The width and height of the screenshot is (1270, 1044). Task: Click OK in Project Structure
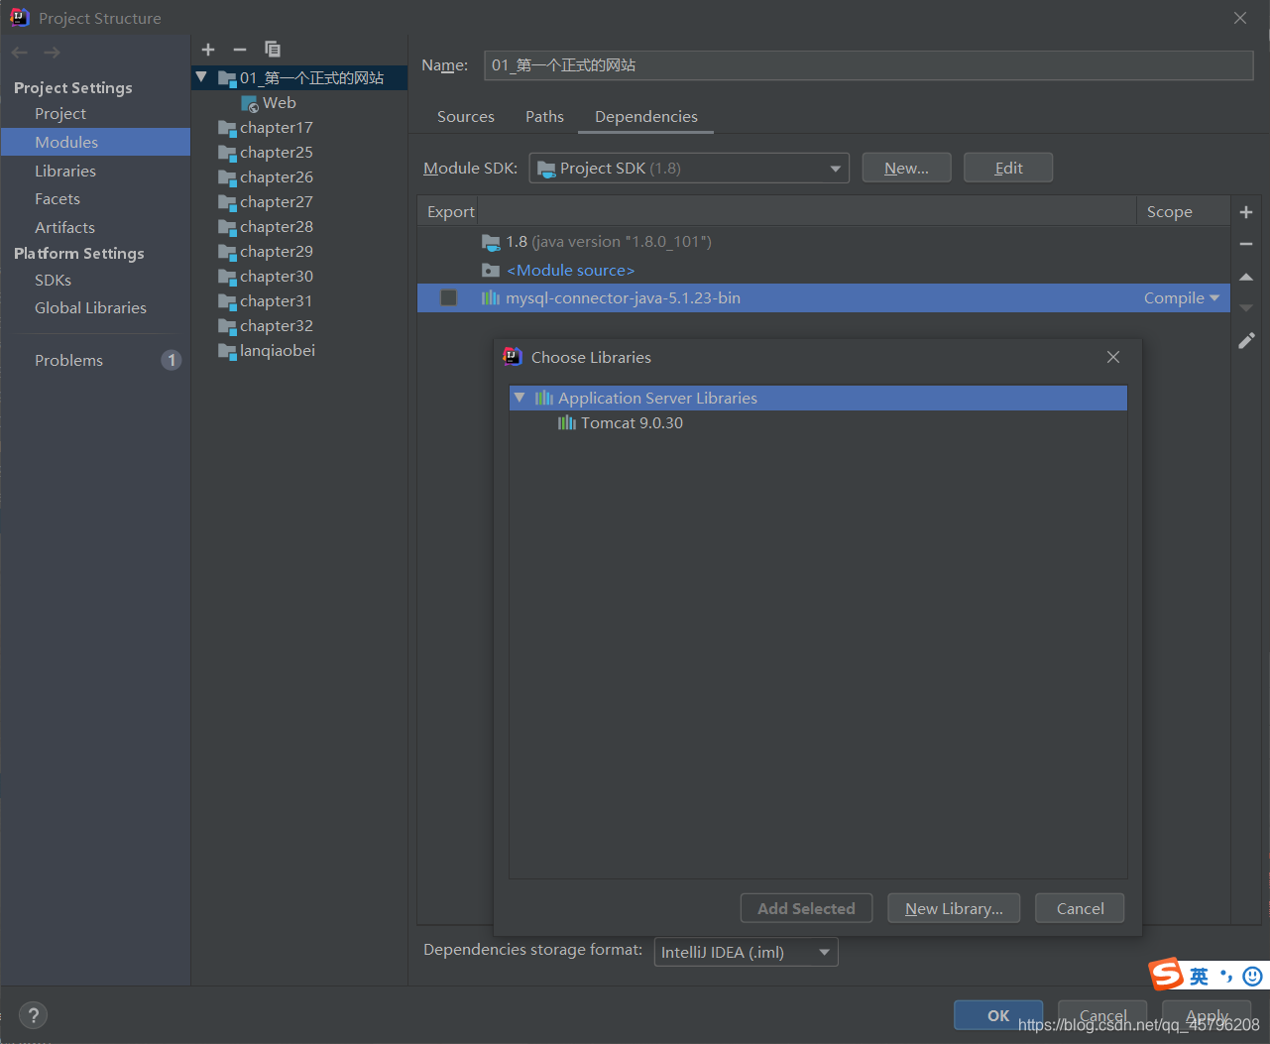998,1015
